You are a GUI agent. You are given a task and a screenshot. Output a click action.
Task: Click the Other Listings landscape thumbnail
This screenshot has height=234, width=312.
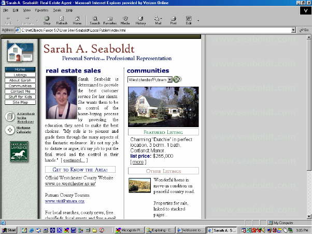click(139, 185)
